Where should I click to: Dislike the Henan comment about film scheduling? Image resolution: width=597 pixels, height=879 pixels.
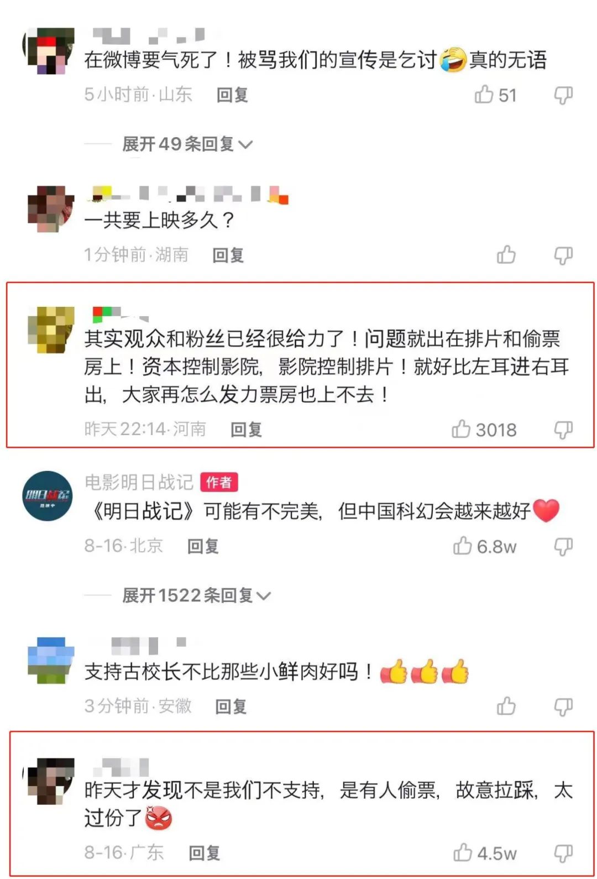563,430
